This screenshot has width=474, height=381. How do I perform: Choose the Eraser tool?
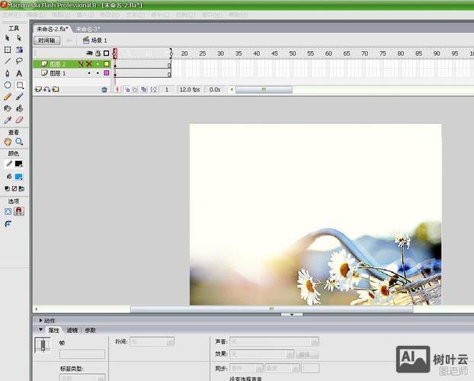[x=19, y=120]
